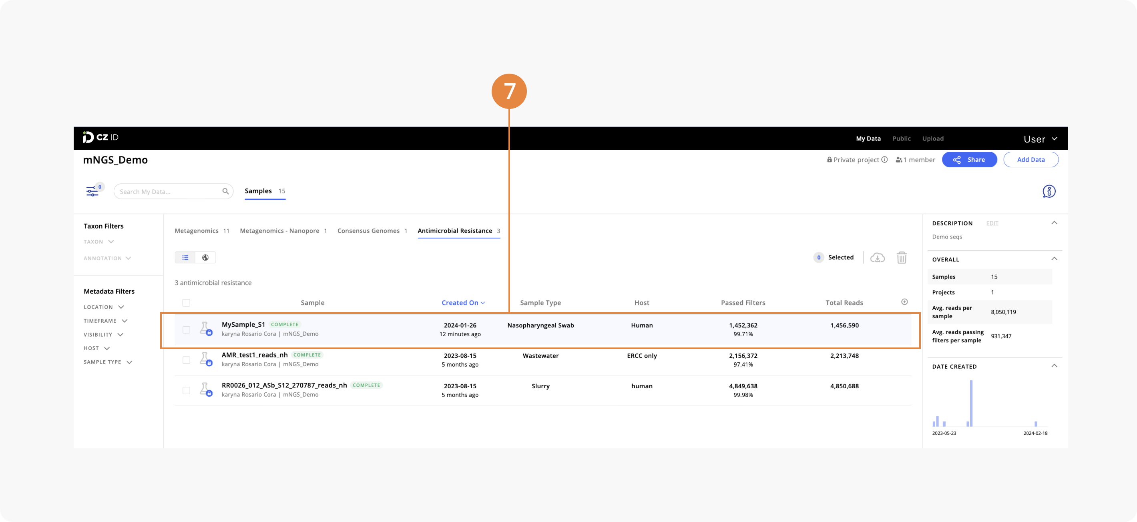Screen dimensions: 1137x522
Task: Check the RR0026_012_ASb_S12 row checkbox
Action: [186, 391]
